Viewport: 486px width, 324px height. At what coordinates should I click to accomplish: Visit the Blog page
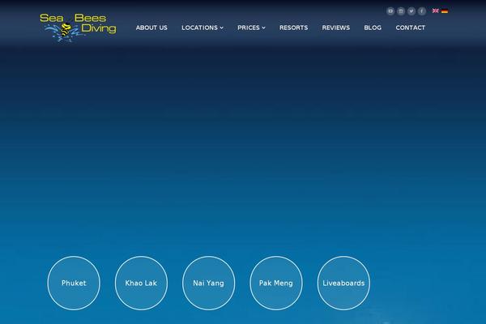click(x=373, y=28)
